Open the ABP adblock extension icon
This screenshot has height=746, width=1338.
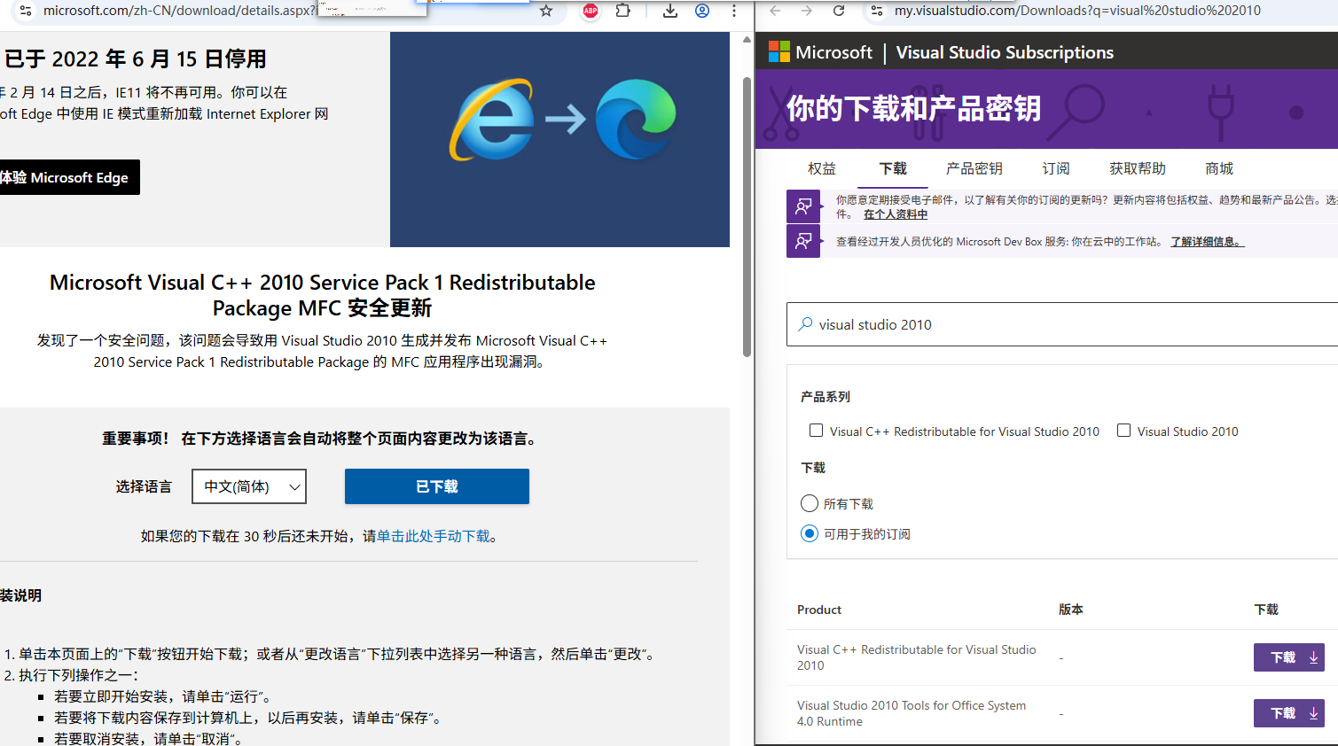591,11
